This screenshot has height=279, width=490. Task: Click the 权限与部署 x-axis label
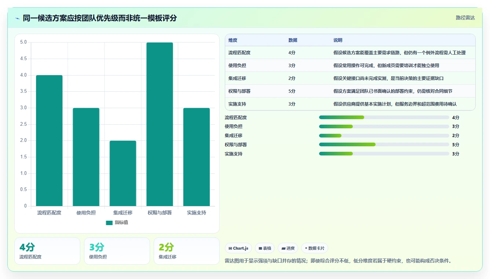(x=160, y=213)
